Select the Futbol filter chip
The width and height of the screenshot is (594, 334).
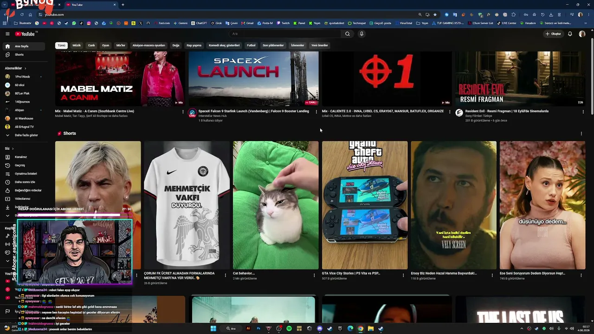pos(251,45)
